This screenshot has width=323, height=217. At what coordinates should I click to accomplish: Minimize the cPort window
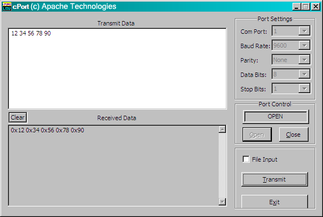click(296, 7)
